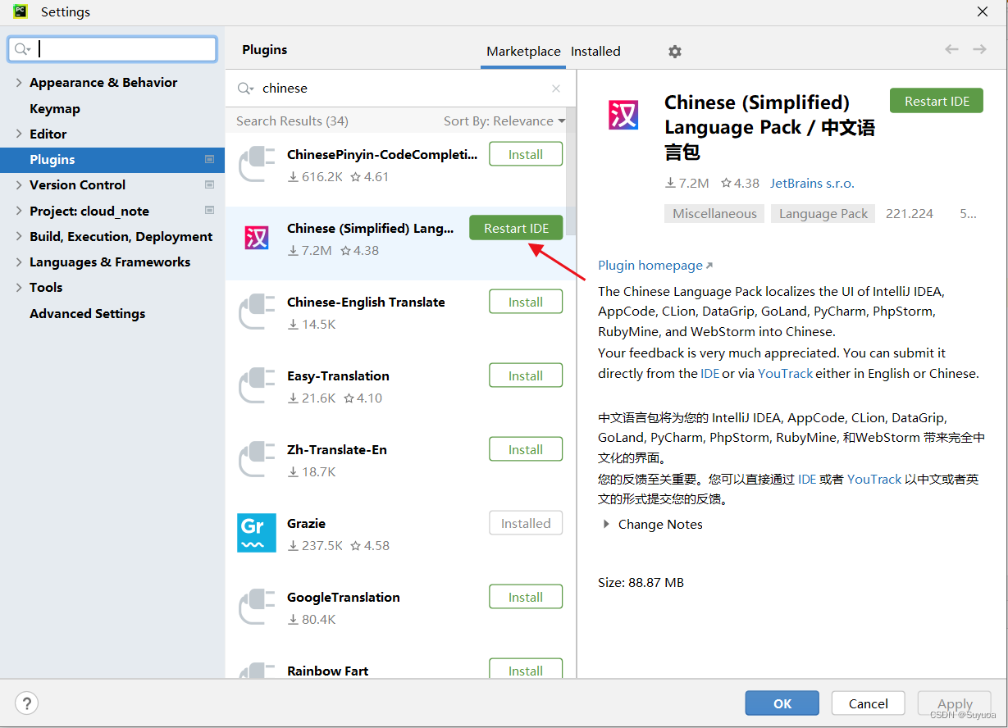This screenshot has width=1008, height=728.
Task: Expand Languages & Frameworks node
Action: [19, 262]
